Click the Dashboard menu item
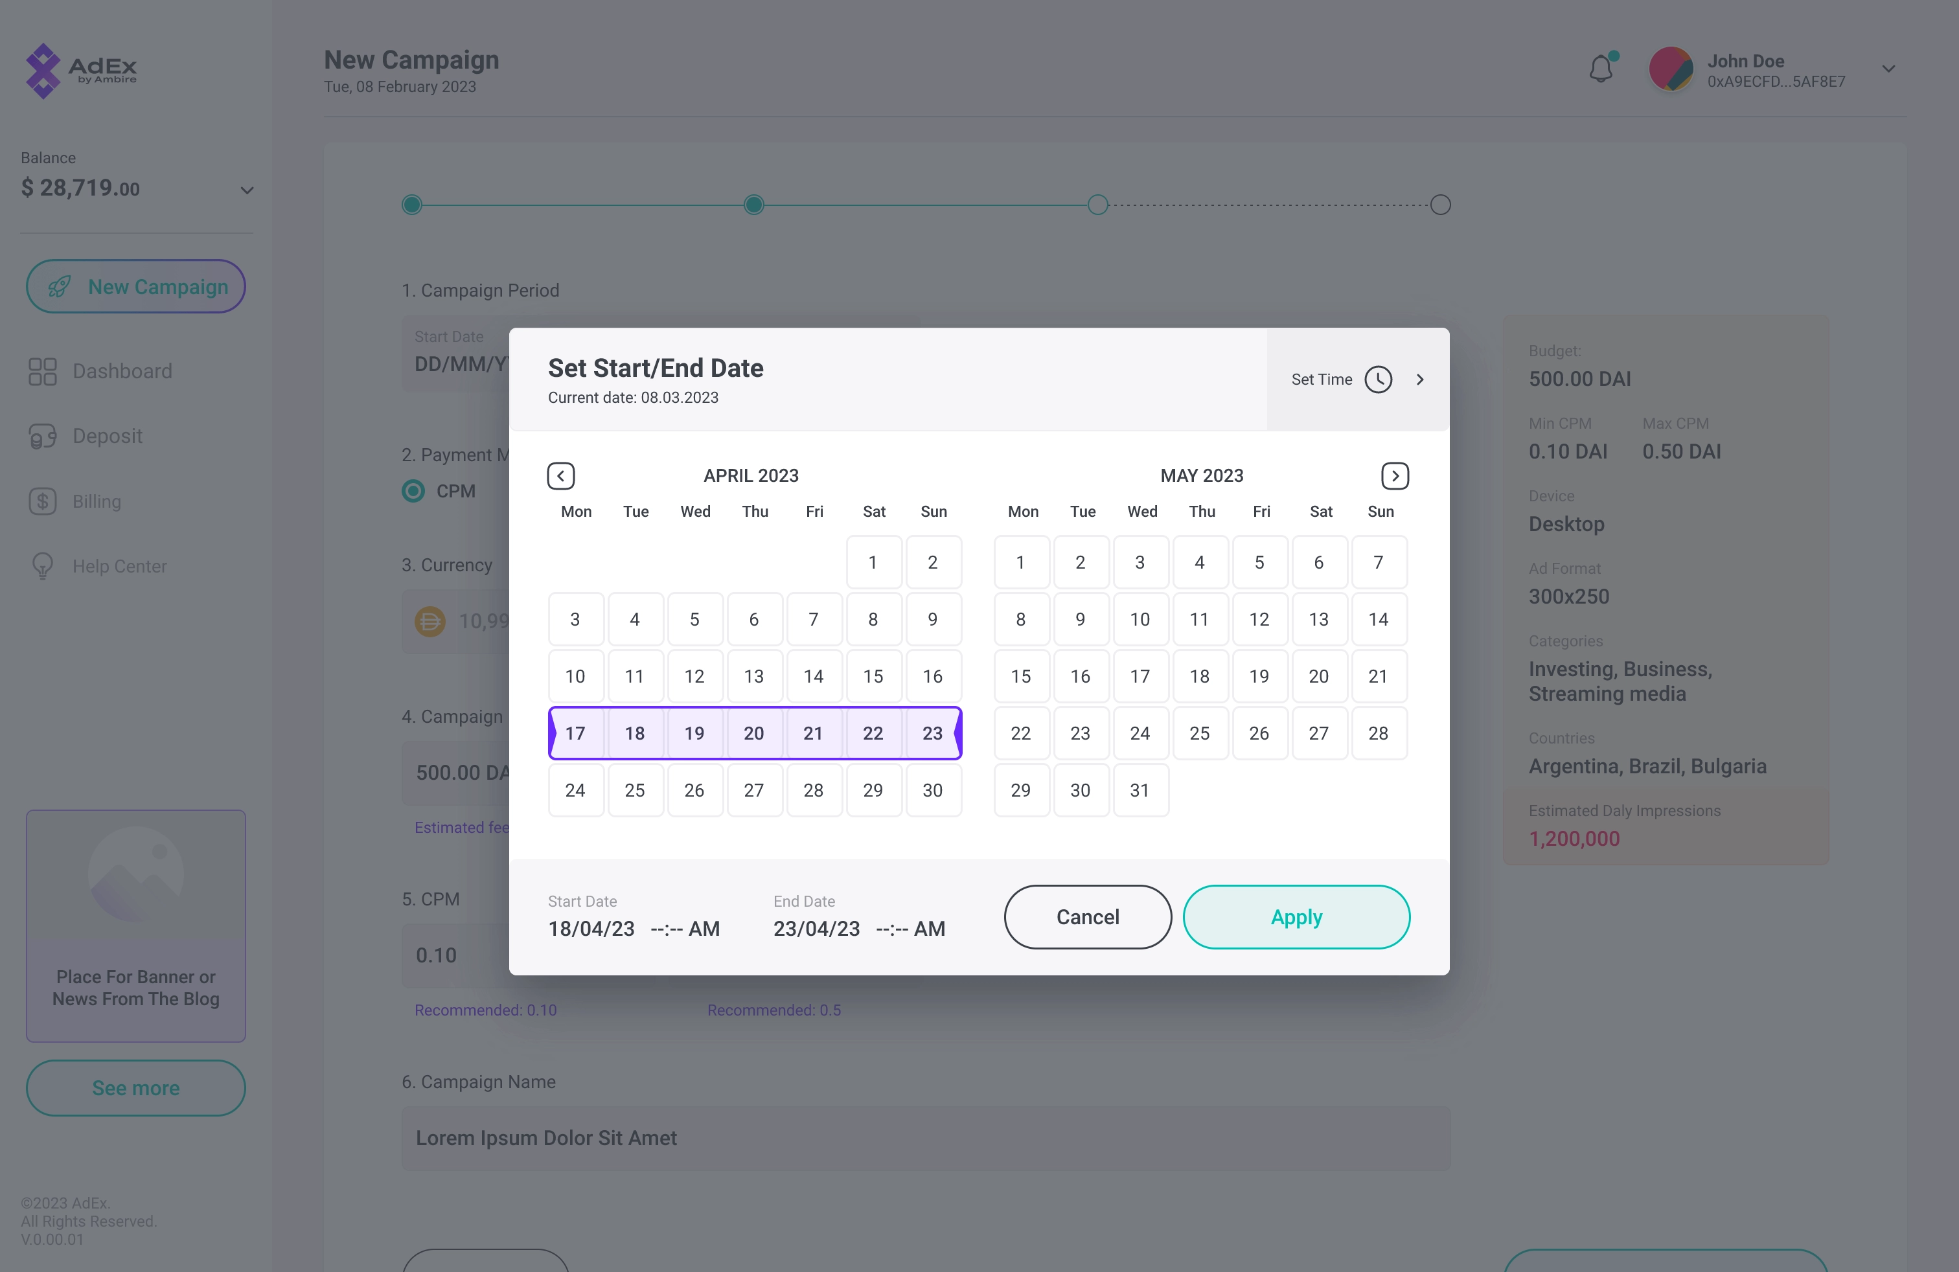Viewport: 1959px width, 1272px height. [x=121, y=370]
